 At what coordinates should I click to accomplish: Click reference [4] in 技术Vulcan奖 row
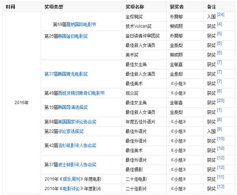220,24
